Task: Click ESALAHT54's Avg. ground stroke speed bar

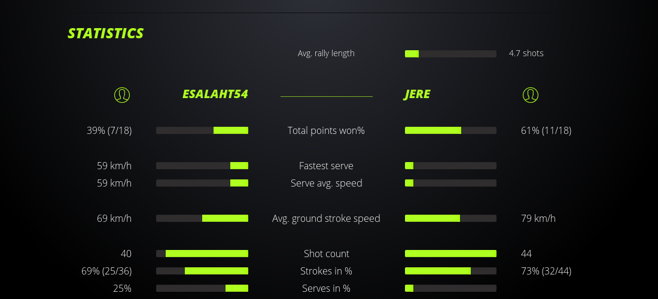Action: pyautogui.click(x=202, y=218)
